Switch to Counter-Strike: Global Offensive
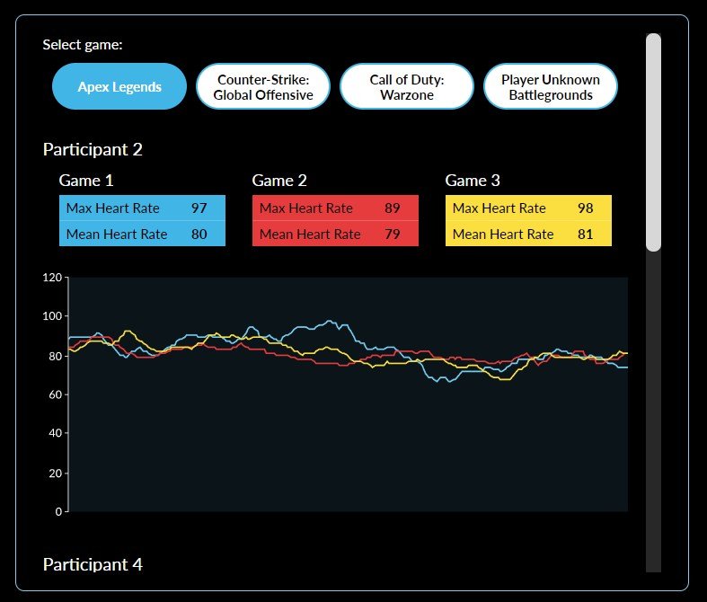 point(263,87)
